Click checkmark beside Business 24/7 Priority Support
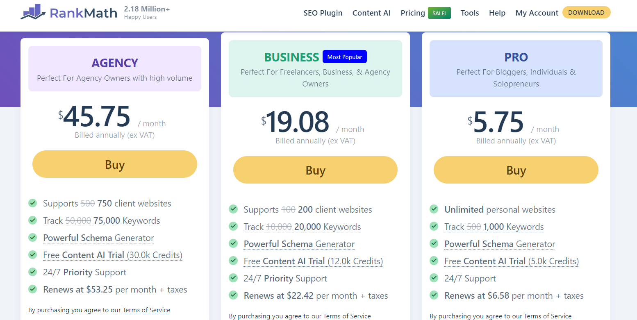 [x=233, y=278]
